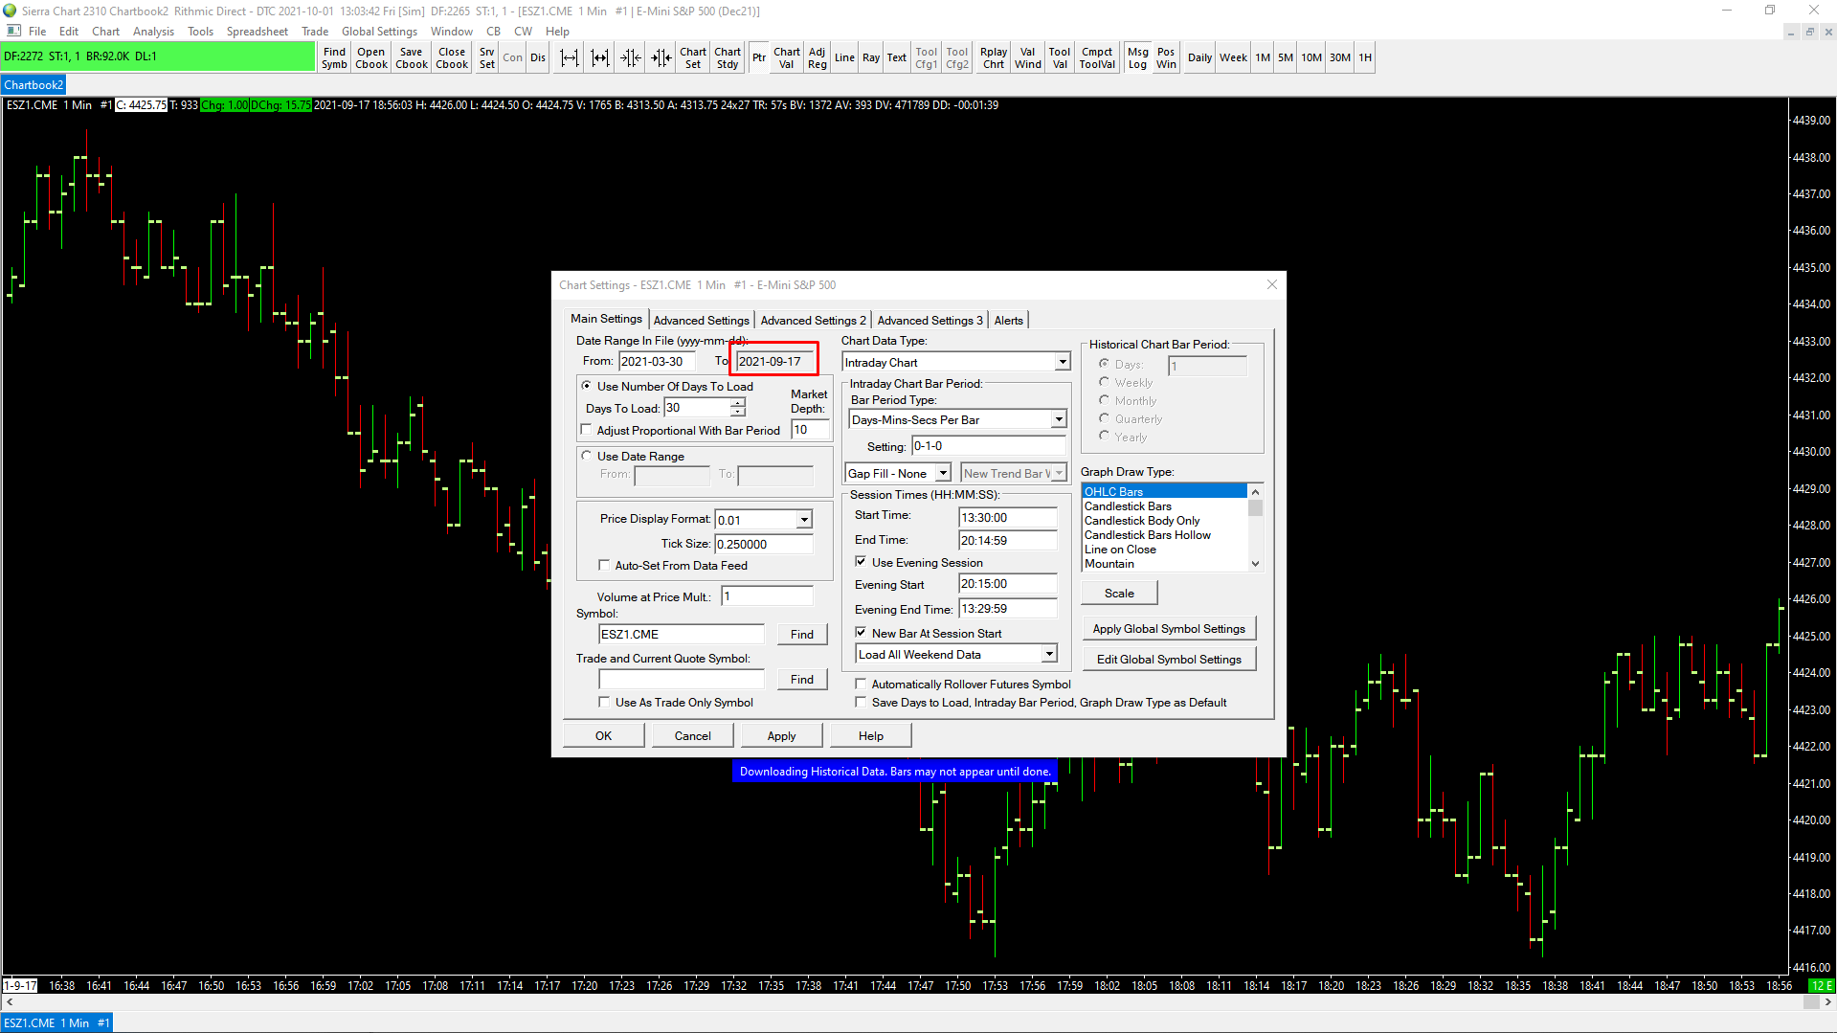The height and width of the screenshot is (1033, 1837).
Task: Select the Use Date Range radio button
Action: [587, 456]
